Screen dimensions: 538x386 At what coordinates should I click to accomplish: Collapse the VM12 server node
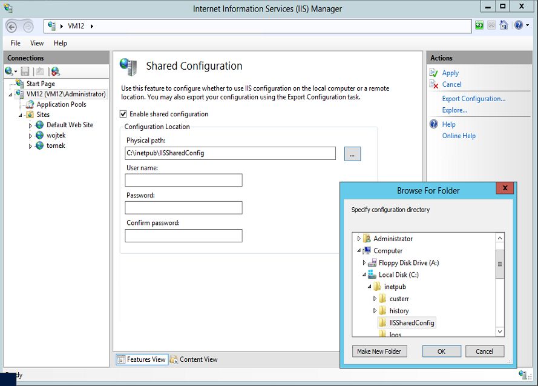[10, 95]
